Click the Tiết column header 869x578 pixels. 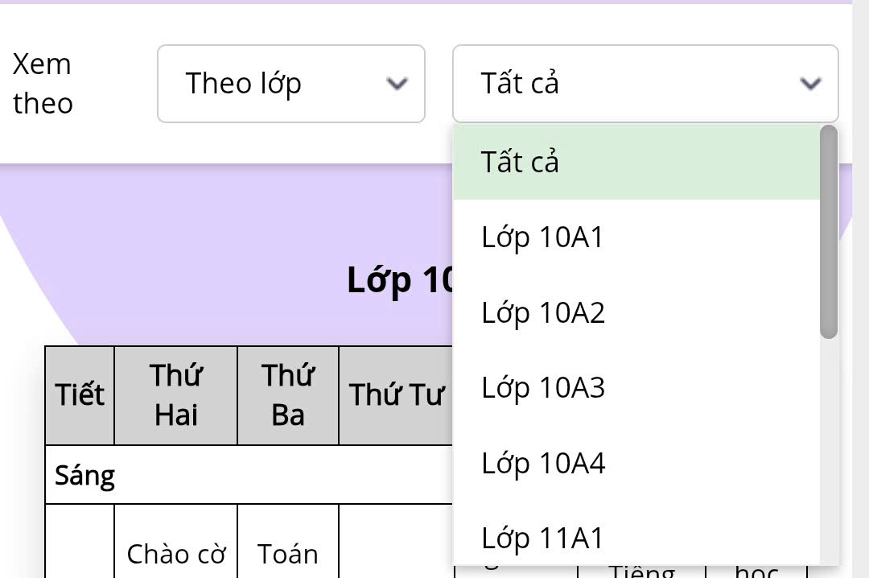[x=80, y=395]
